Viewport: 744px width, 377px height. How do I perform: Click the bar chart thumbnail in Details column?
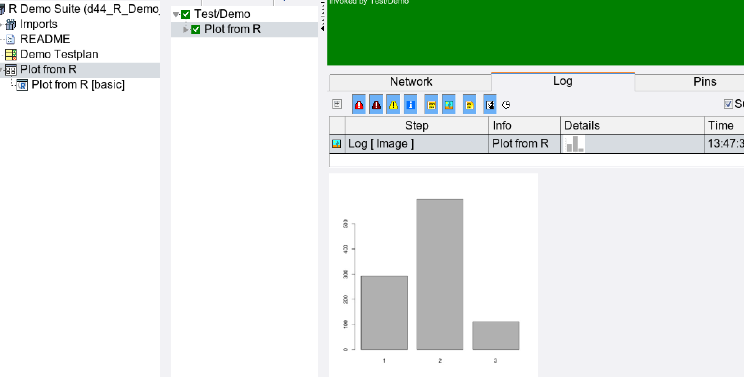point(575,144)
